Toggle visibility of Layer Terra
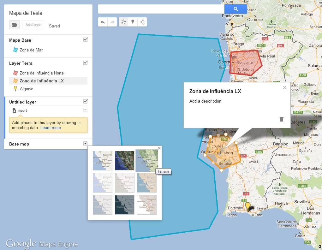The image size is (322, 250). pos(85,62)
